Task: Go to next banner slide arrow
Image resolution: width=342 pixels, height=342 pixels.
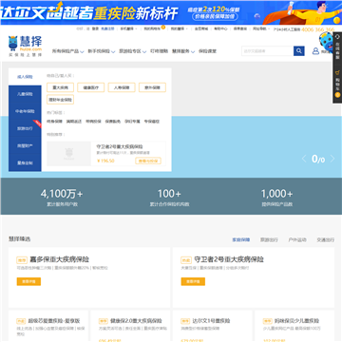Action: [332, 159]
